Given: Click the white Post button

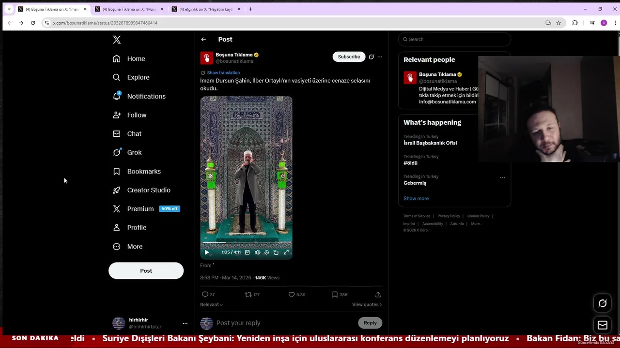Looking at the screenshot, I should pyautogui.click(x=146, y=271).
